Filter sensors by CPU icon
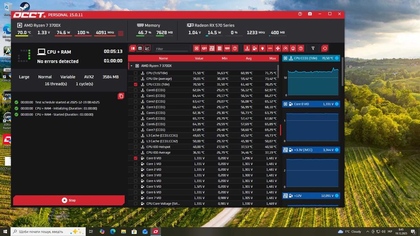Image resolution: width=420 pixels, height=236 pixels. pyautogui.click(x=197, y=48)
